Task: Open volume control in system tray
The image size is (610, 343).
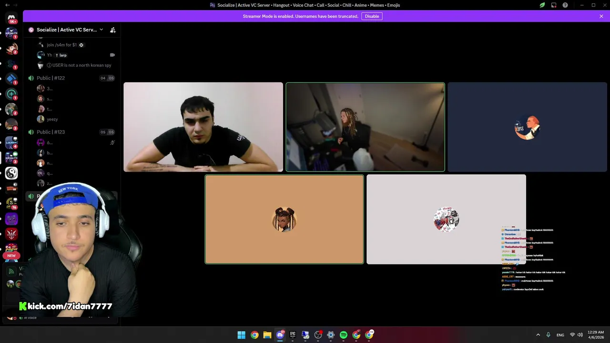Action: pos(580,335)
